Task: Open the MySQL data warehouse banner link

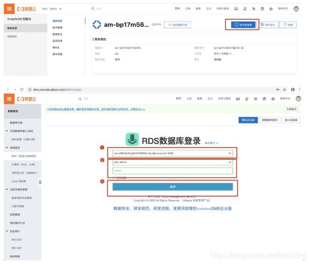Action: coord(96,109)
